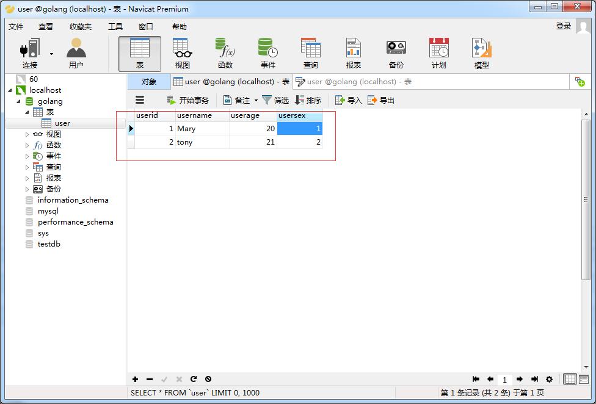
Task: Click the usersex column header
Action: click(300, 115)
